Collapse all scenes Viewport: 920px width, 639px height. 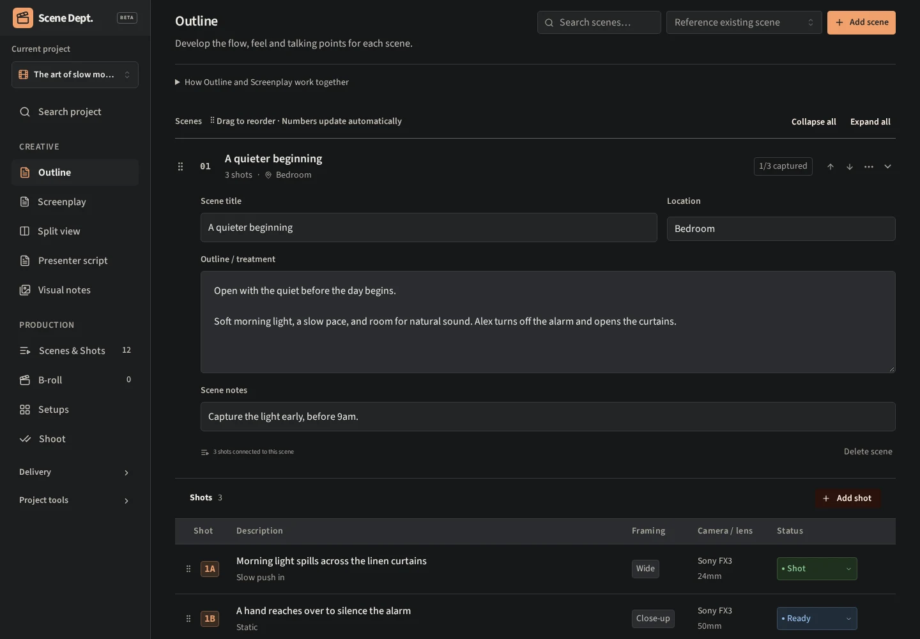[x=813, y=122]
